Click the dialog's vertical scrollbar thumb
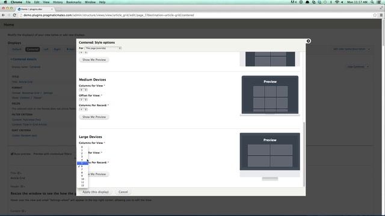The height and width of the screenshot is (216, 385). click(304, 154)
